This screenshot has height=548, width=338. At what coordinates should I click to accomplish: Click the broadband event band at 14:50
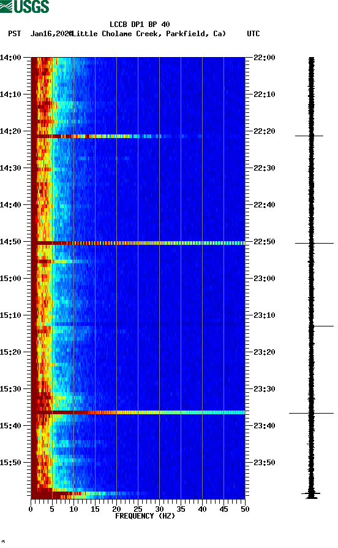(x=138, y=243)
